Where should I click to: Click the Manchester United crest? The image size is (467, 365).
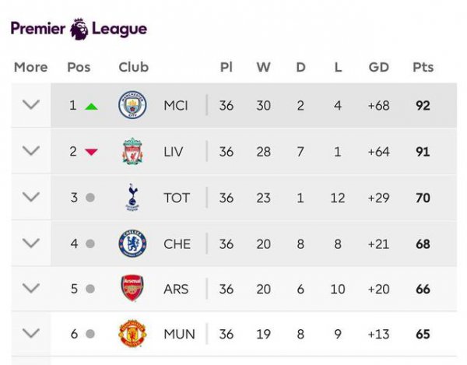pyautogui.click(x=132, y=333)
